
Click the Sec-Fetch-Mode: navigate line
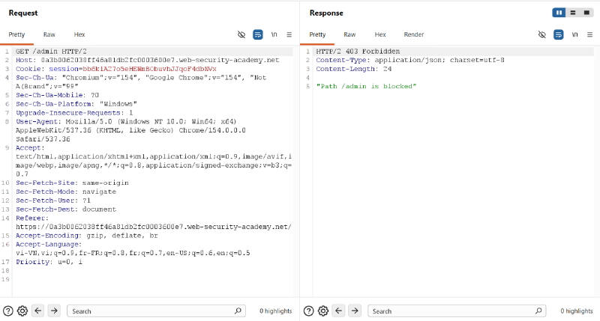[x=66, y=192]
